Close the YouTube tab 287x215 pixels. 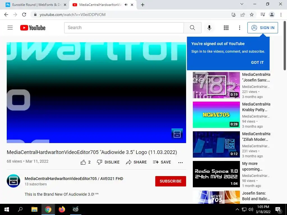pos(132,5)
